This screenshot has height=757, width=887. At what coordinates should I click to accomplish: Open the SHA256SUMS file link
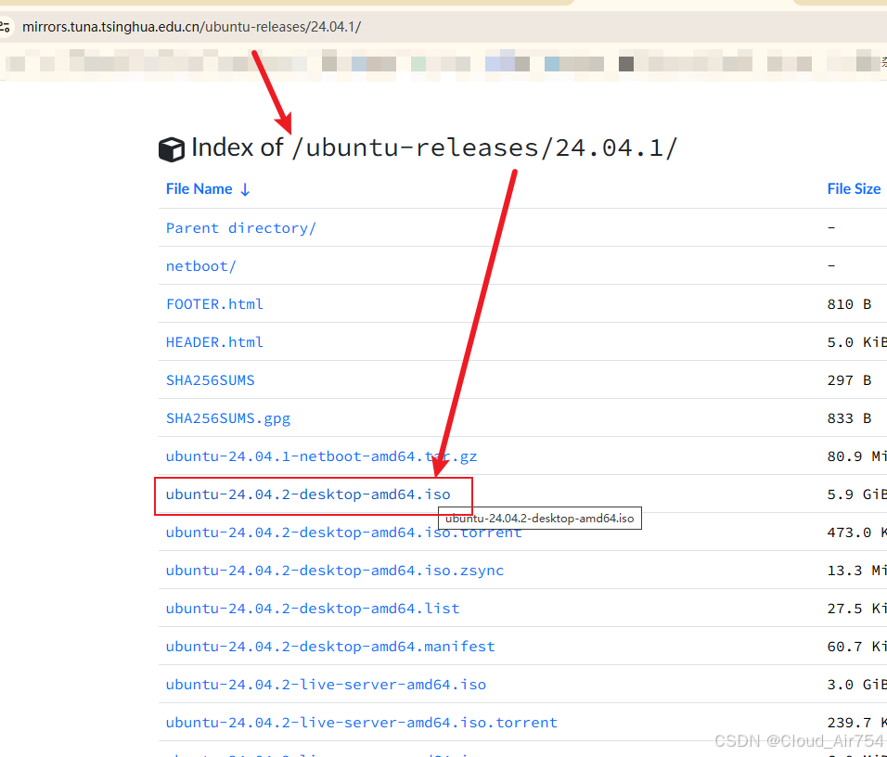click(x=210, y=380)
